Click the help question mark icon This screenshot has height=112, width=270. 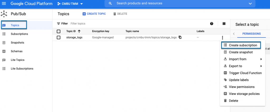coord(211,23)
